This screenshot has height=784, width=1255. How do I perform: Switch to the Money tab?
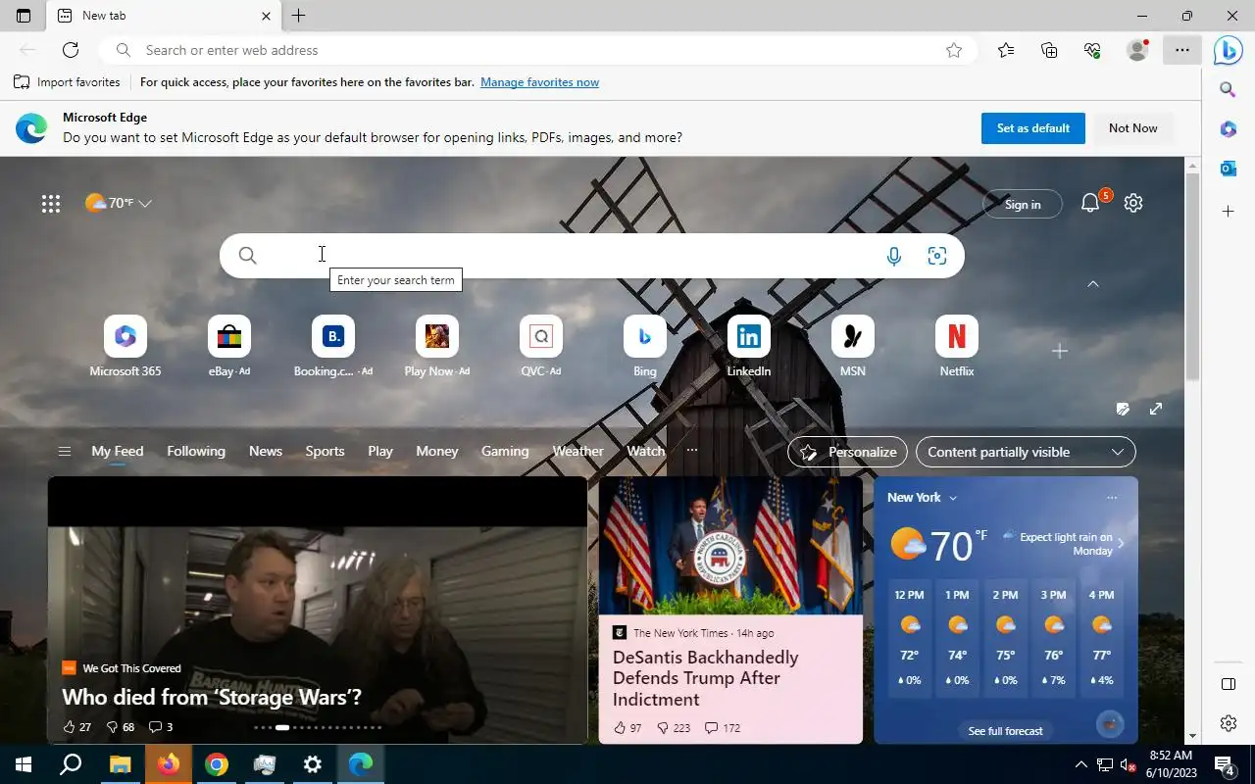pos(437,451)
